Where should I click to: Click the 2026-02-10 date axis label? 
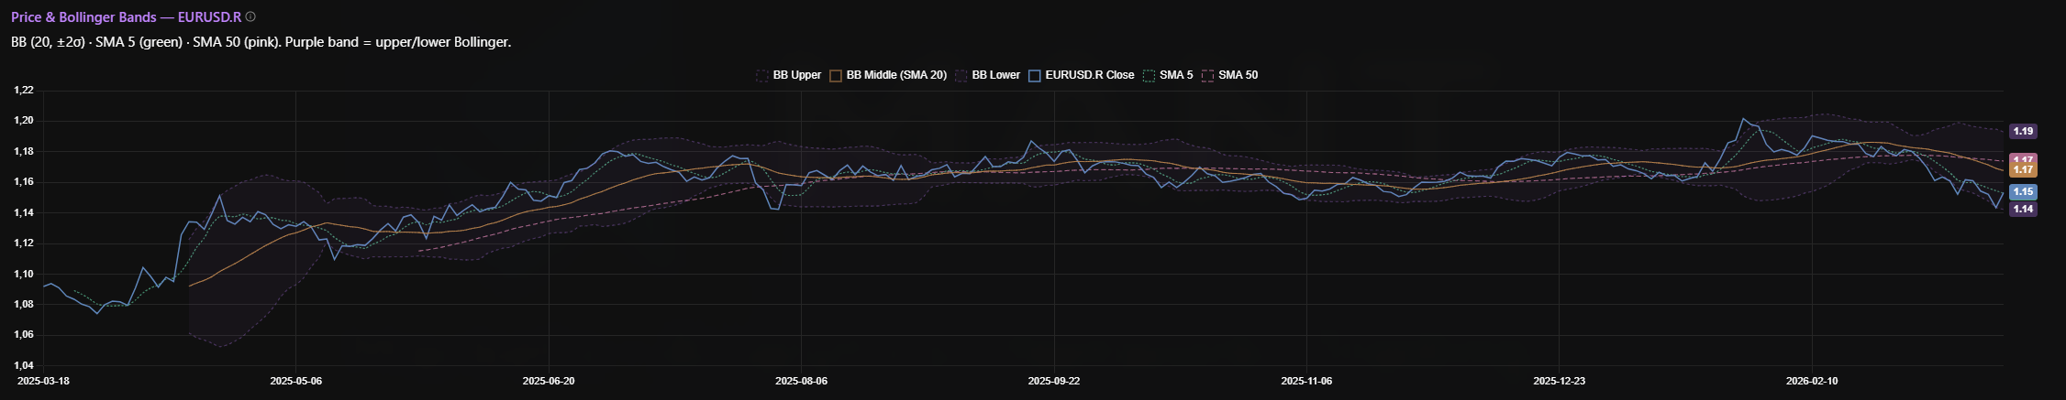coord(1812,381)
